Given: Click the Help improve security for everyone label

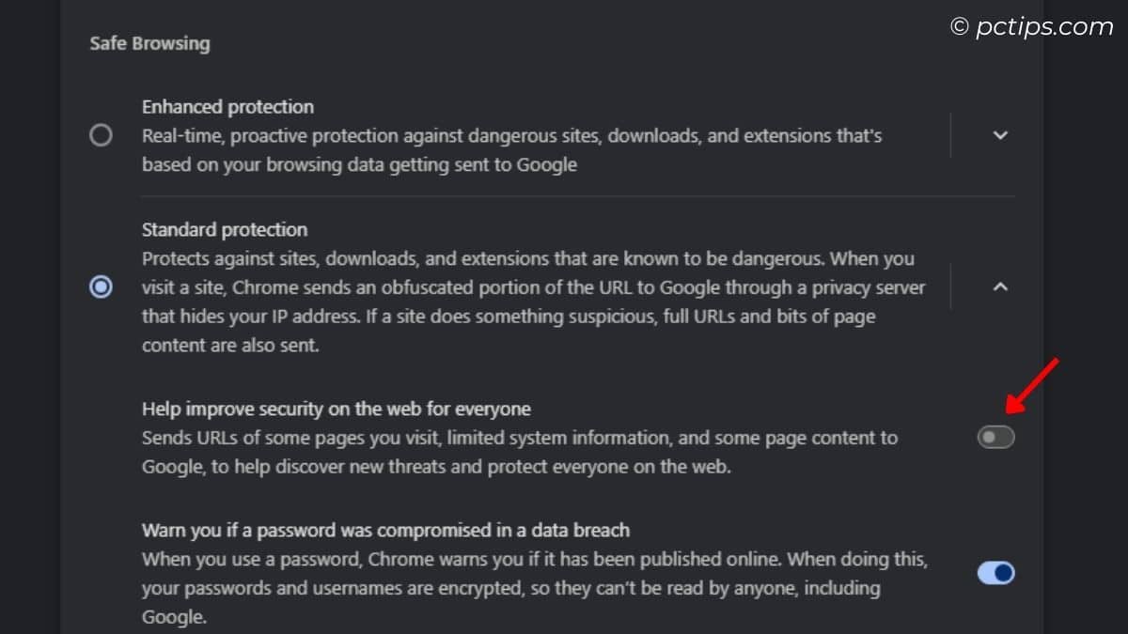Looking at the screenshot, I should (x=337, y=409).
